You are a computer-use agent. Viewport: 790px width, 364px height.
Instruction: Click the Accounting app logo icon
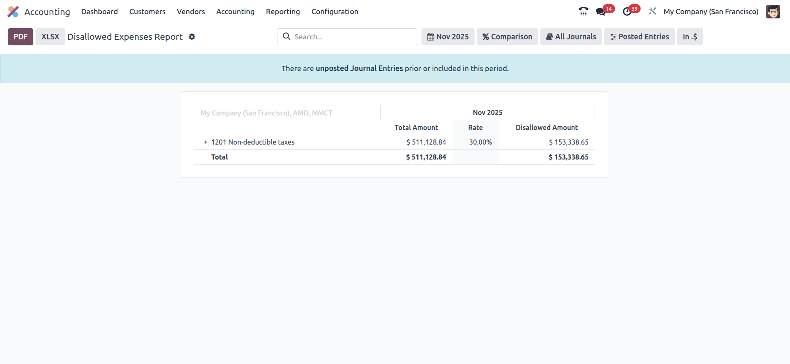[x=13, y=12]
